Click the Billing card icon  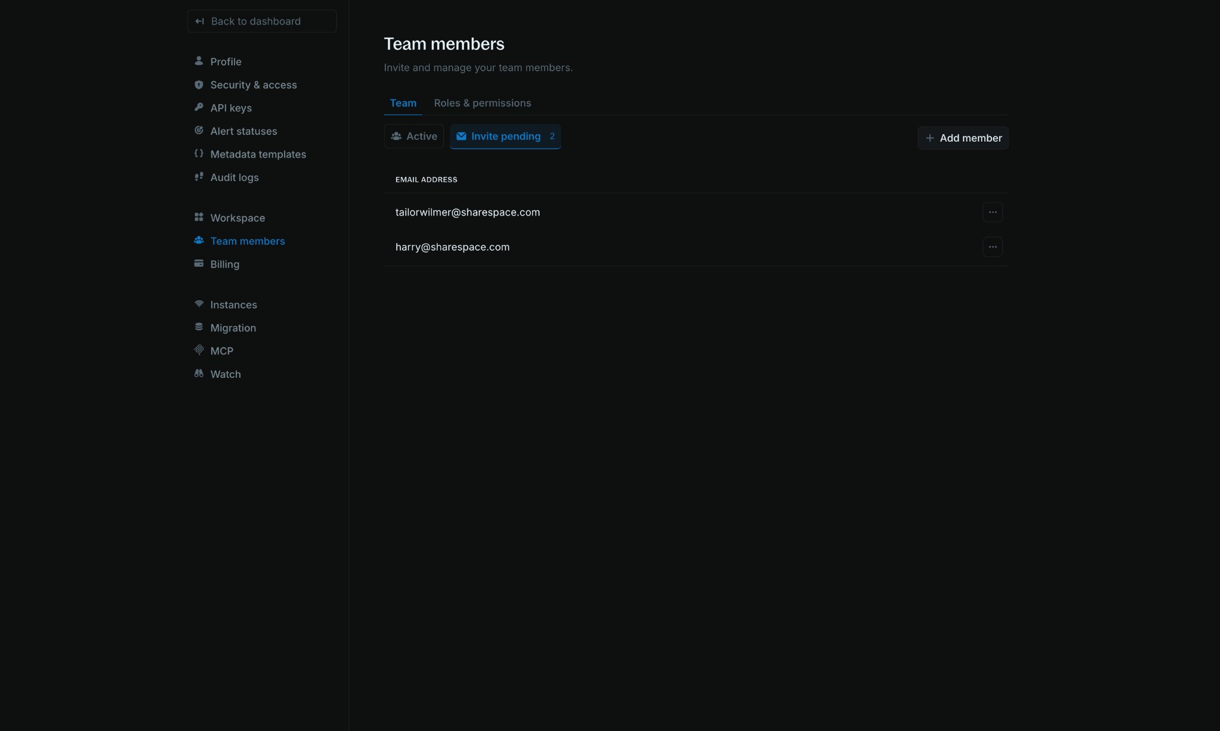[199, 263]
